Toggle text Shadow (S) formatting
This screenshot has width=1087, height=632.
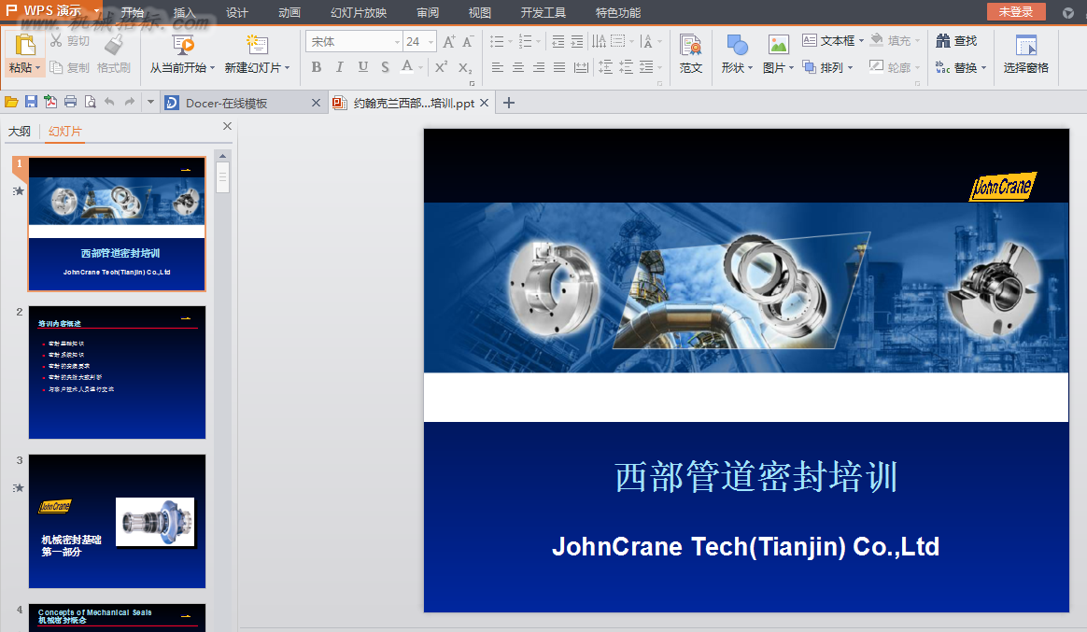[385, 67]
